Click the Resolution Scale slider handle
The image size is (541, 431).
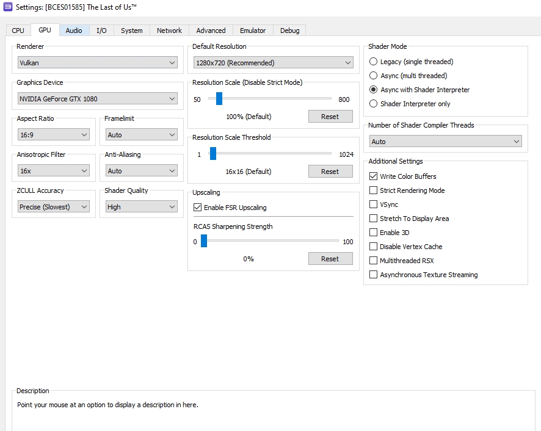pyautogui.click(x=219, y=98)
